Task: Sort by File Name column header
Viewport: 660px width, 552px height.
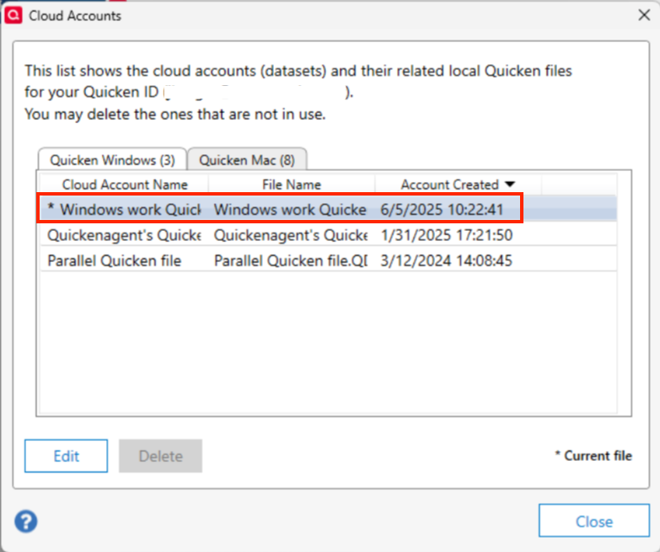Action: tap(292, 185)
